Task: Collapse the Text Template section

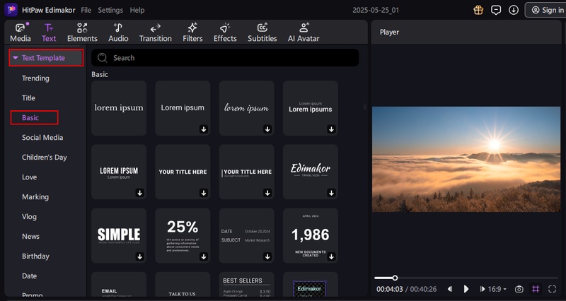Action: coord(16,58)
